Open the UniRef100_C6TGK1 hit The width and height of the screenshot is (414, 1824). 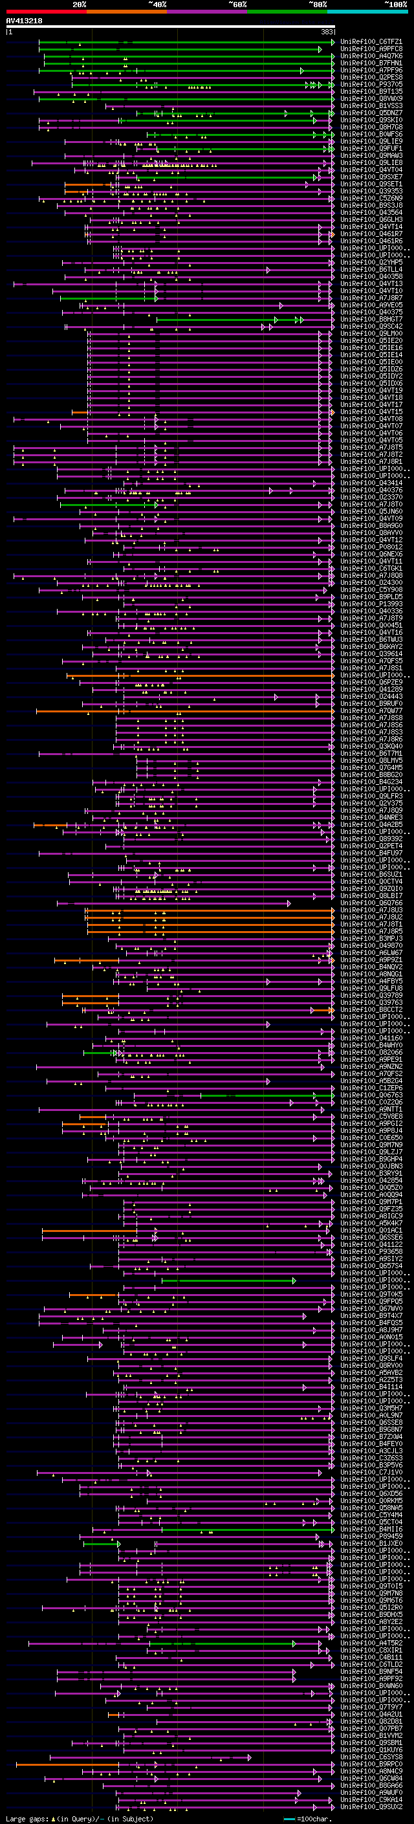(371, 569)
